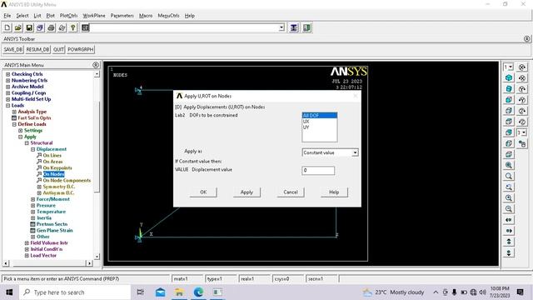Click the Pan Model Up arrow icon

click(x=509, y=242)
